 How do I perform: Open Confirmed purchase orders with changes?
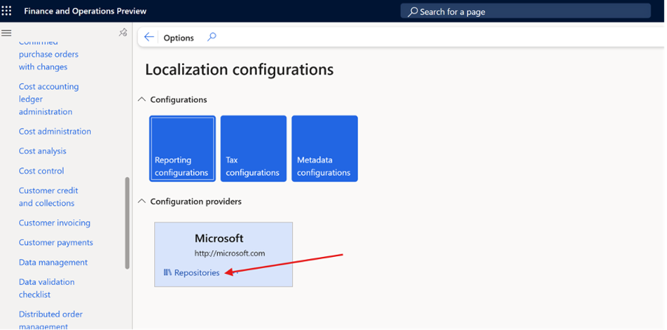[48, 55]
